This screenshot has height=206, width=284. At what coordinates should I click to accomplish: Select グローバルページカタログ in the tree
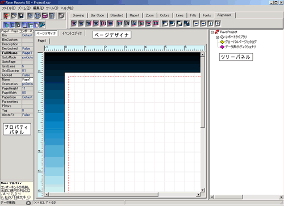[241, 42]
